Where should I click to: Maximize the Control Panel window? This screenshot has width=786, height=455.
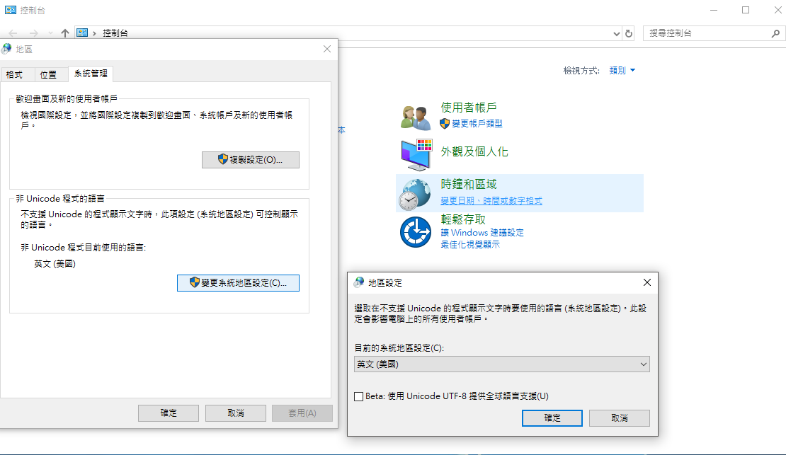746,10
